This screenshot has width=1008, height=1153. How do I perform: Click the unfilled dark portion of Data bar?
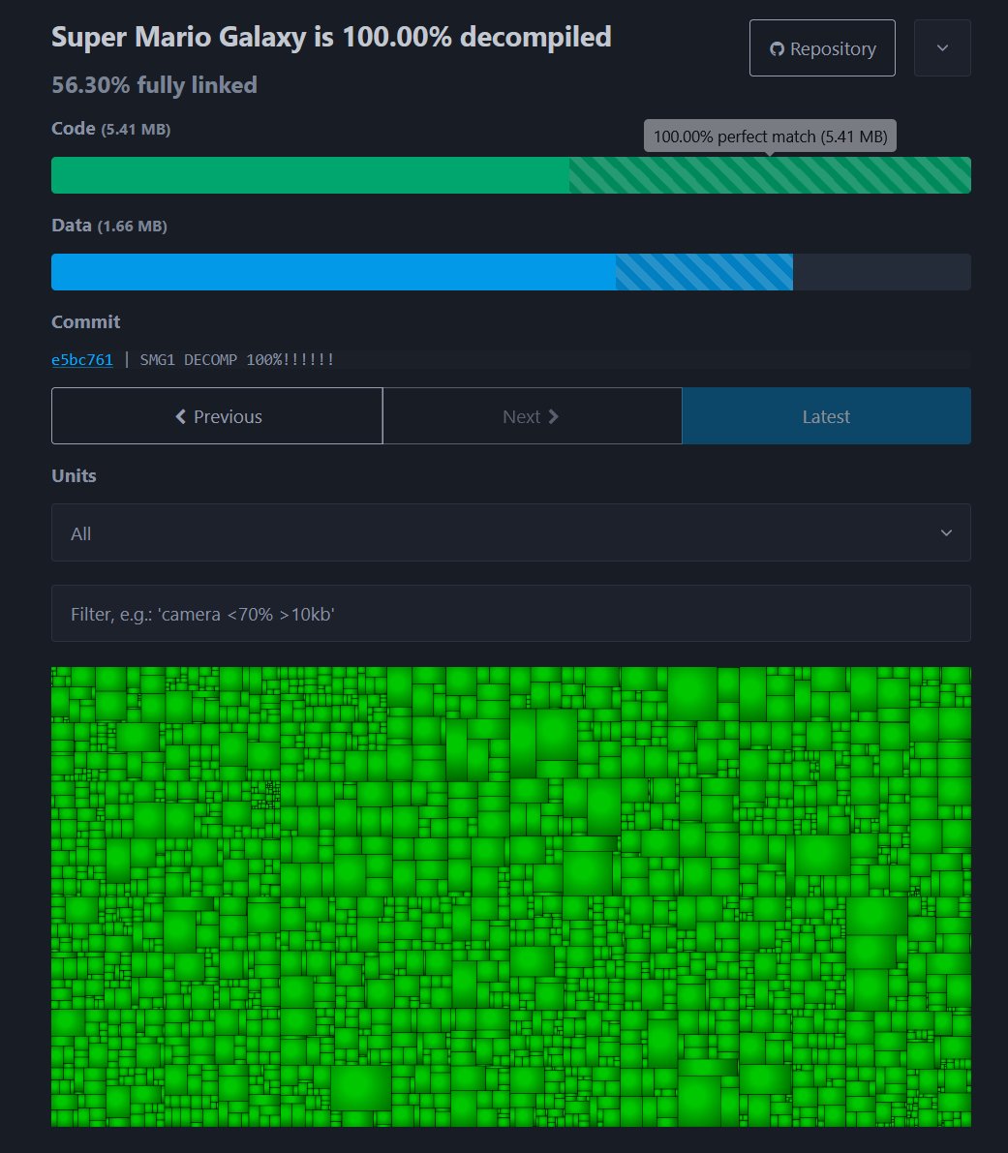pyautogui.click(x=881, y=272)
